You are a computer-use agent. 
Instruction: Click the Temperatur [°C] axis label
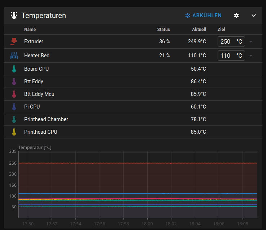coord(35,147)
